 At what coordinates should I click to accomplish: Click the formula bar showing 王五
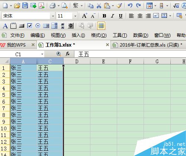pos(130,54)
